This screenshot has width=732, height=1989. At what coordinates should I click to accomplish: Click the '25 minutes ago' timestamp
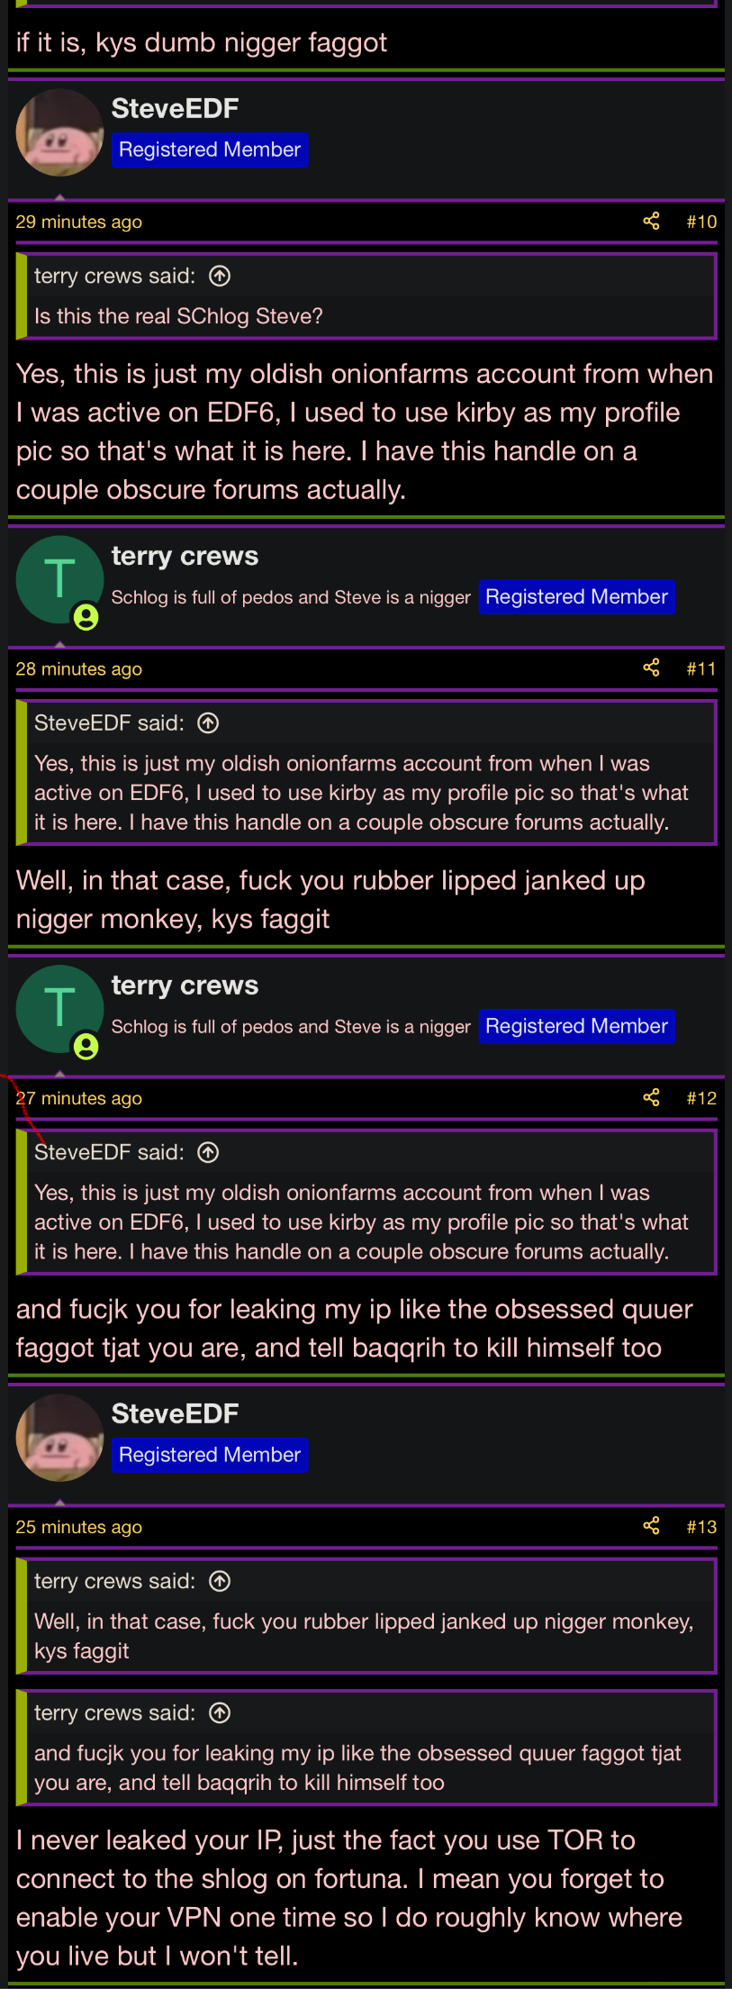[x=79, y=1527]
